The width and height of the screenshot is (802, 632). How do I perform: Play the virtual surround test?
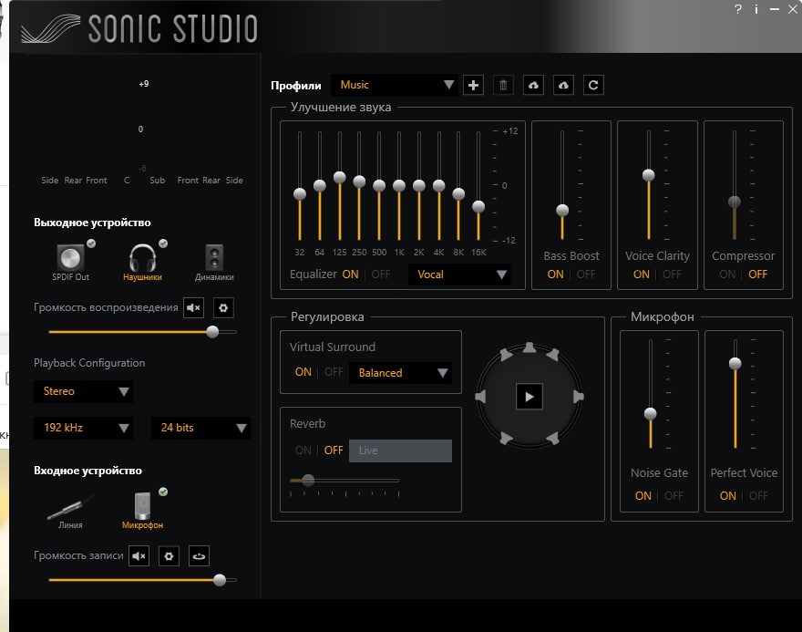[530, 397]
